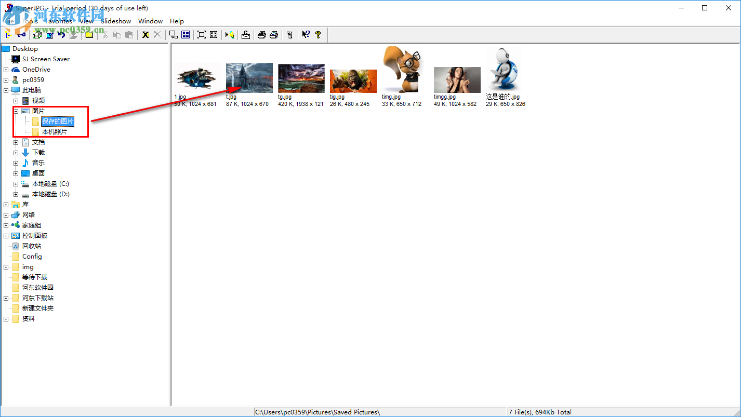The image size is (741, 417).
Task: Select the Copy icon in the toolbar
Action: tap(117, 35)
